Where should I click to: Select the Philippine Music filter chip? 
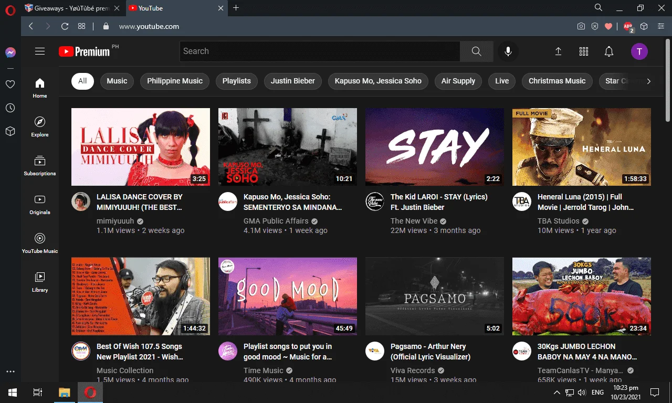175,81
